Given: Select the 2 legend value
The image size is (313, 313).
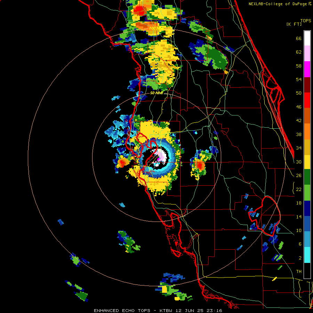Looking at the screenshot, I should coord(300,258).
